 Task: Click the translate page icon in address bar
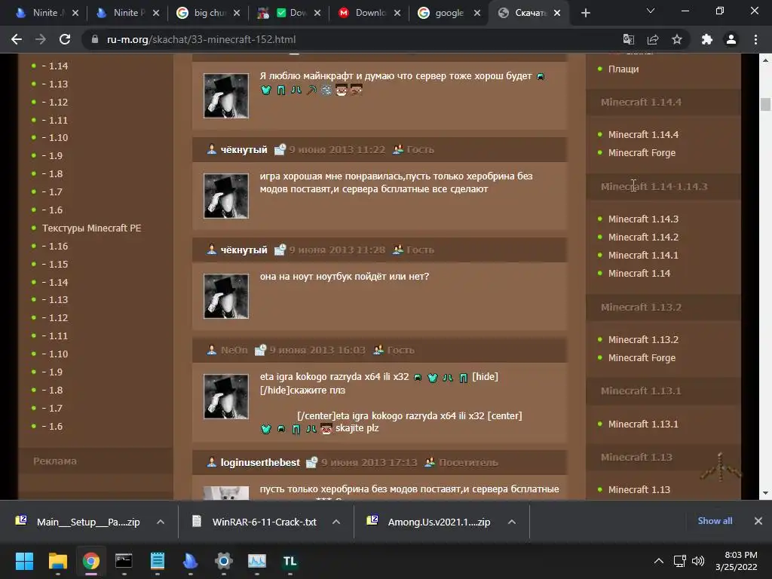point(629,39)
